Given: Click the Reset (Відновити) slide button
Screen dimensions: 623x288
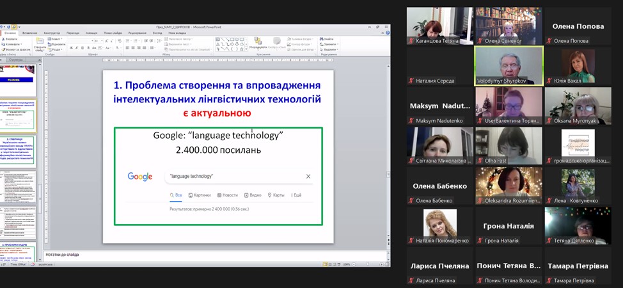Looking at the screenshot, I should click(58, 44).
